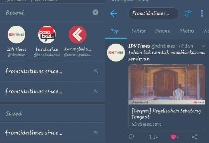Image resolution: width=209 pixels, height=143 pixels.
Task: Switch to the Latest tab
Action: (x=139, y=31)
